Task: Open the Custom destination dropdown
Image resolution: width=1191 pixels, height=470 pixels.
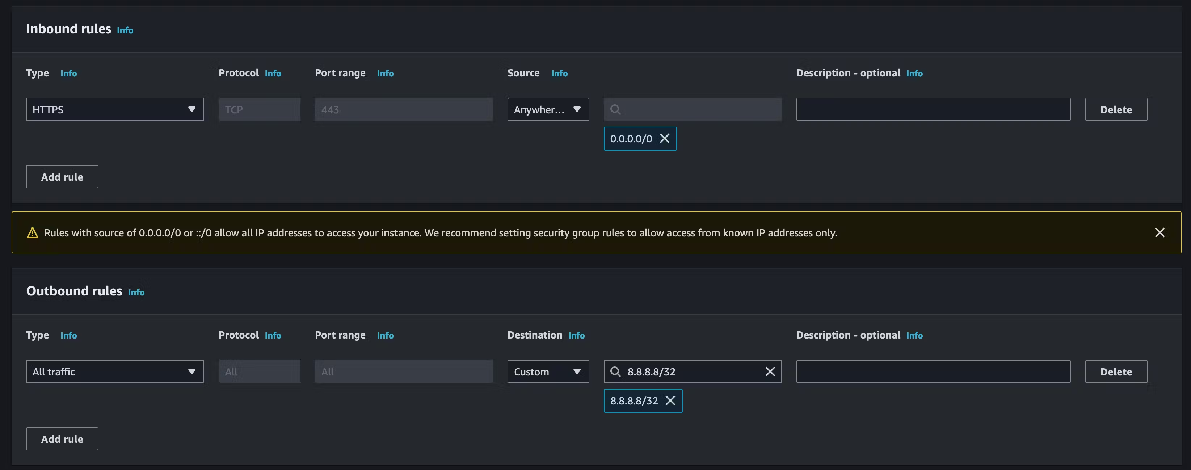Action: tap(548, 372)
